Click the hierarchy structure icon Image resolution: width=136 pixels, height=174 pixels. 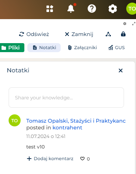point(108,34)
